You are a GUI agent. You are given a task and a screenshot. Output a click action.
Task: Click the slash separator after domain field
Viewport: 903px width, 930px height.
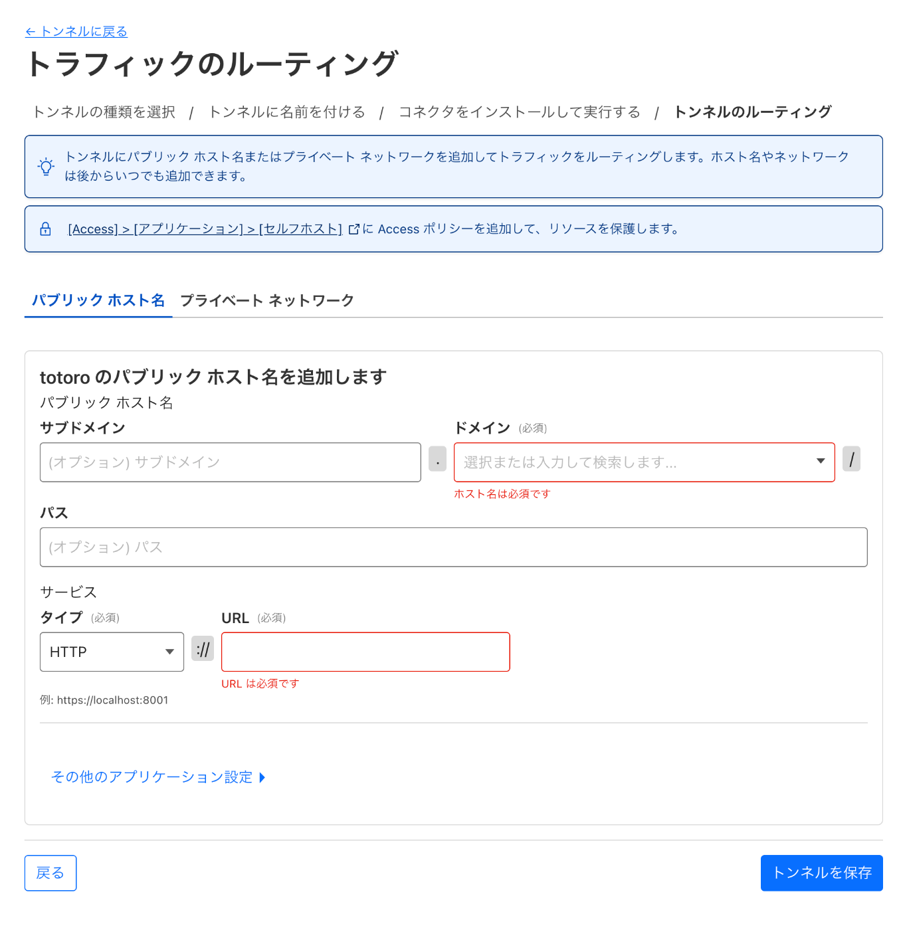pyautogui.click(x=851, y=459)
